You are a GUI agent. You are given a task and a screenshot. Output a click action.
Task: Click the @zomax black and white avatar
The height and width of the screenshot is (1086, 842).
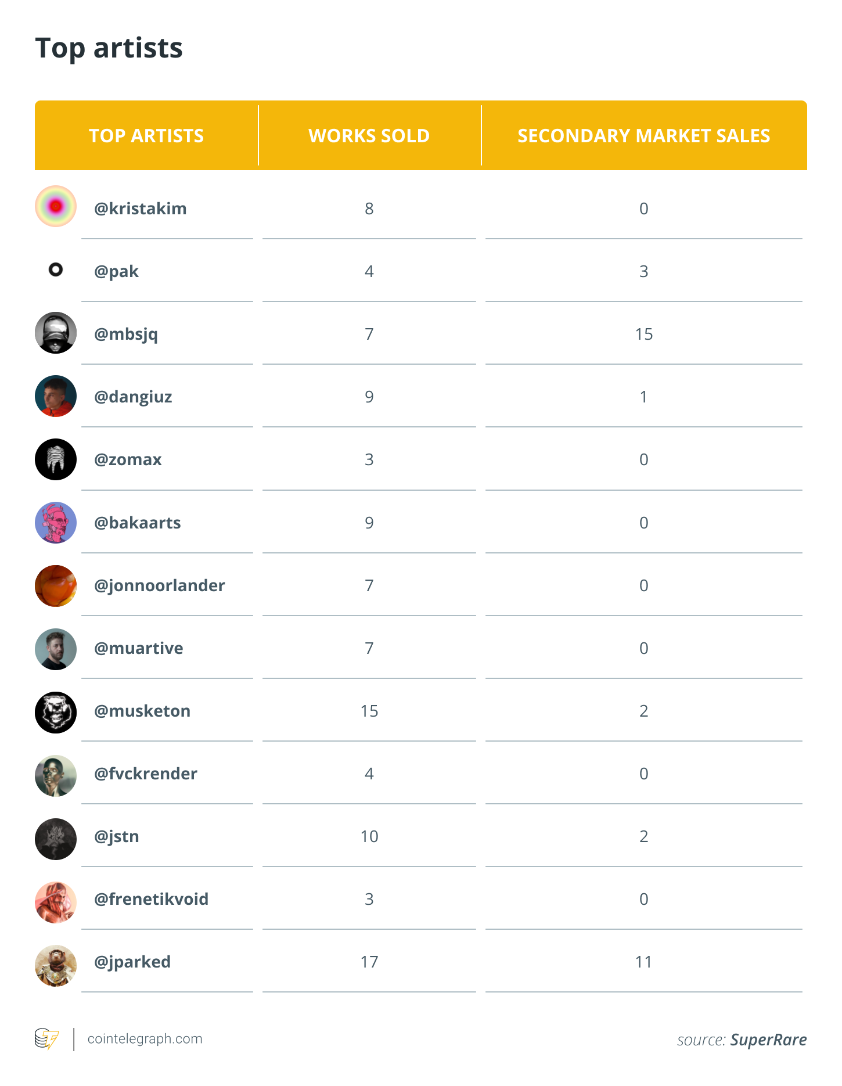point(56,459)
